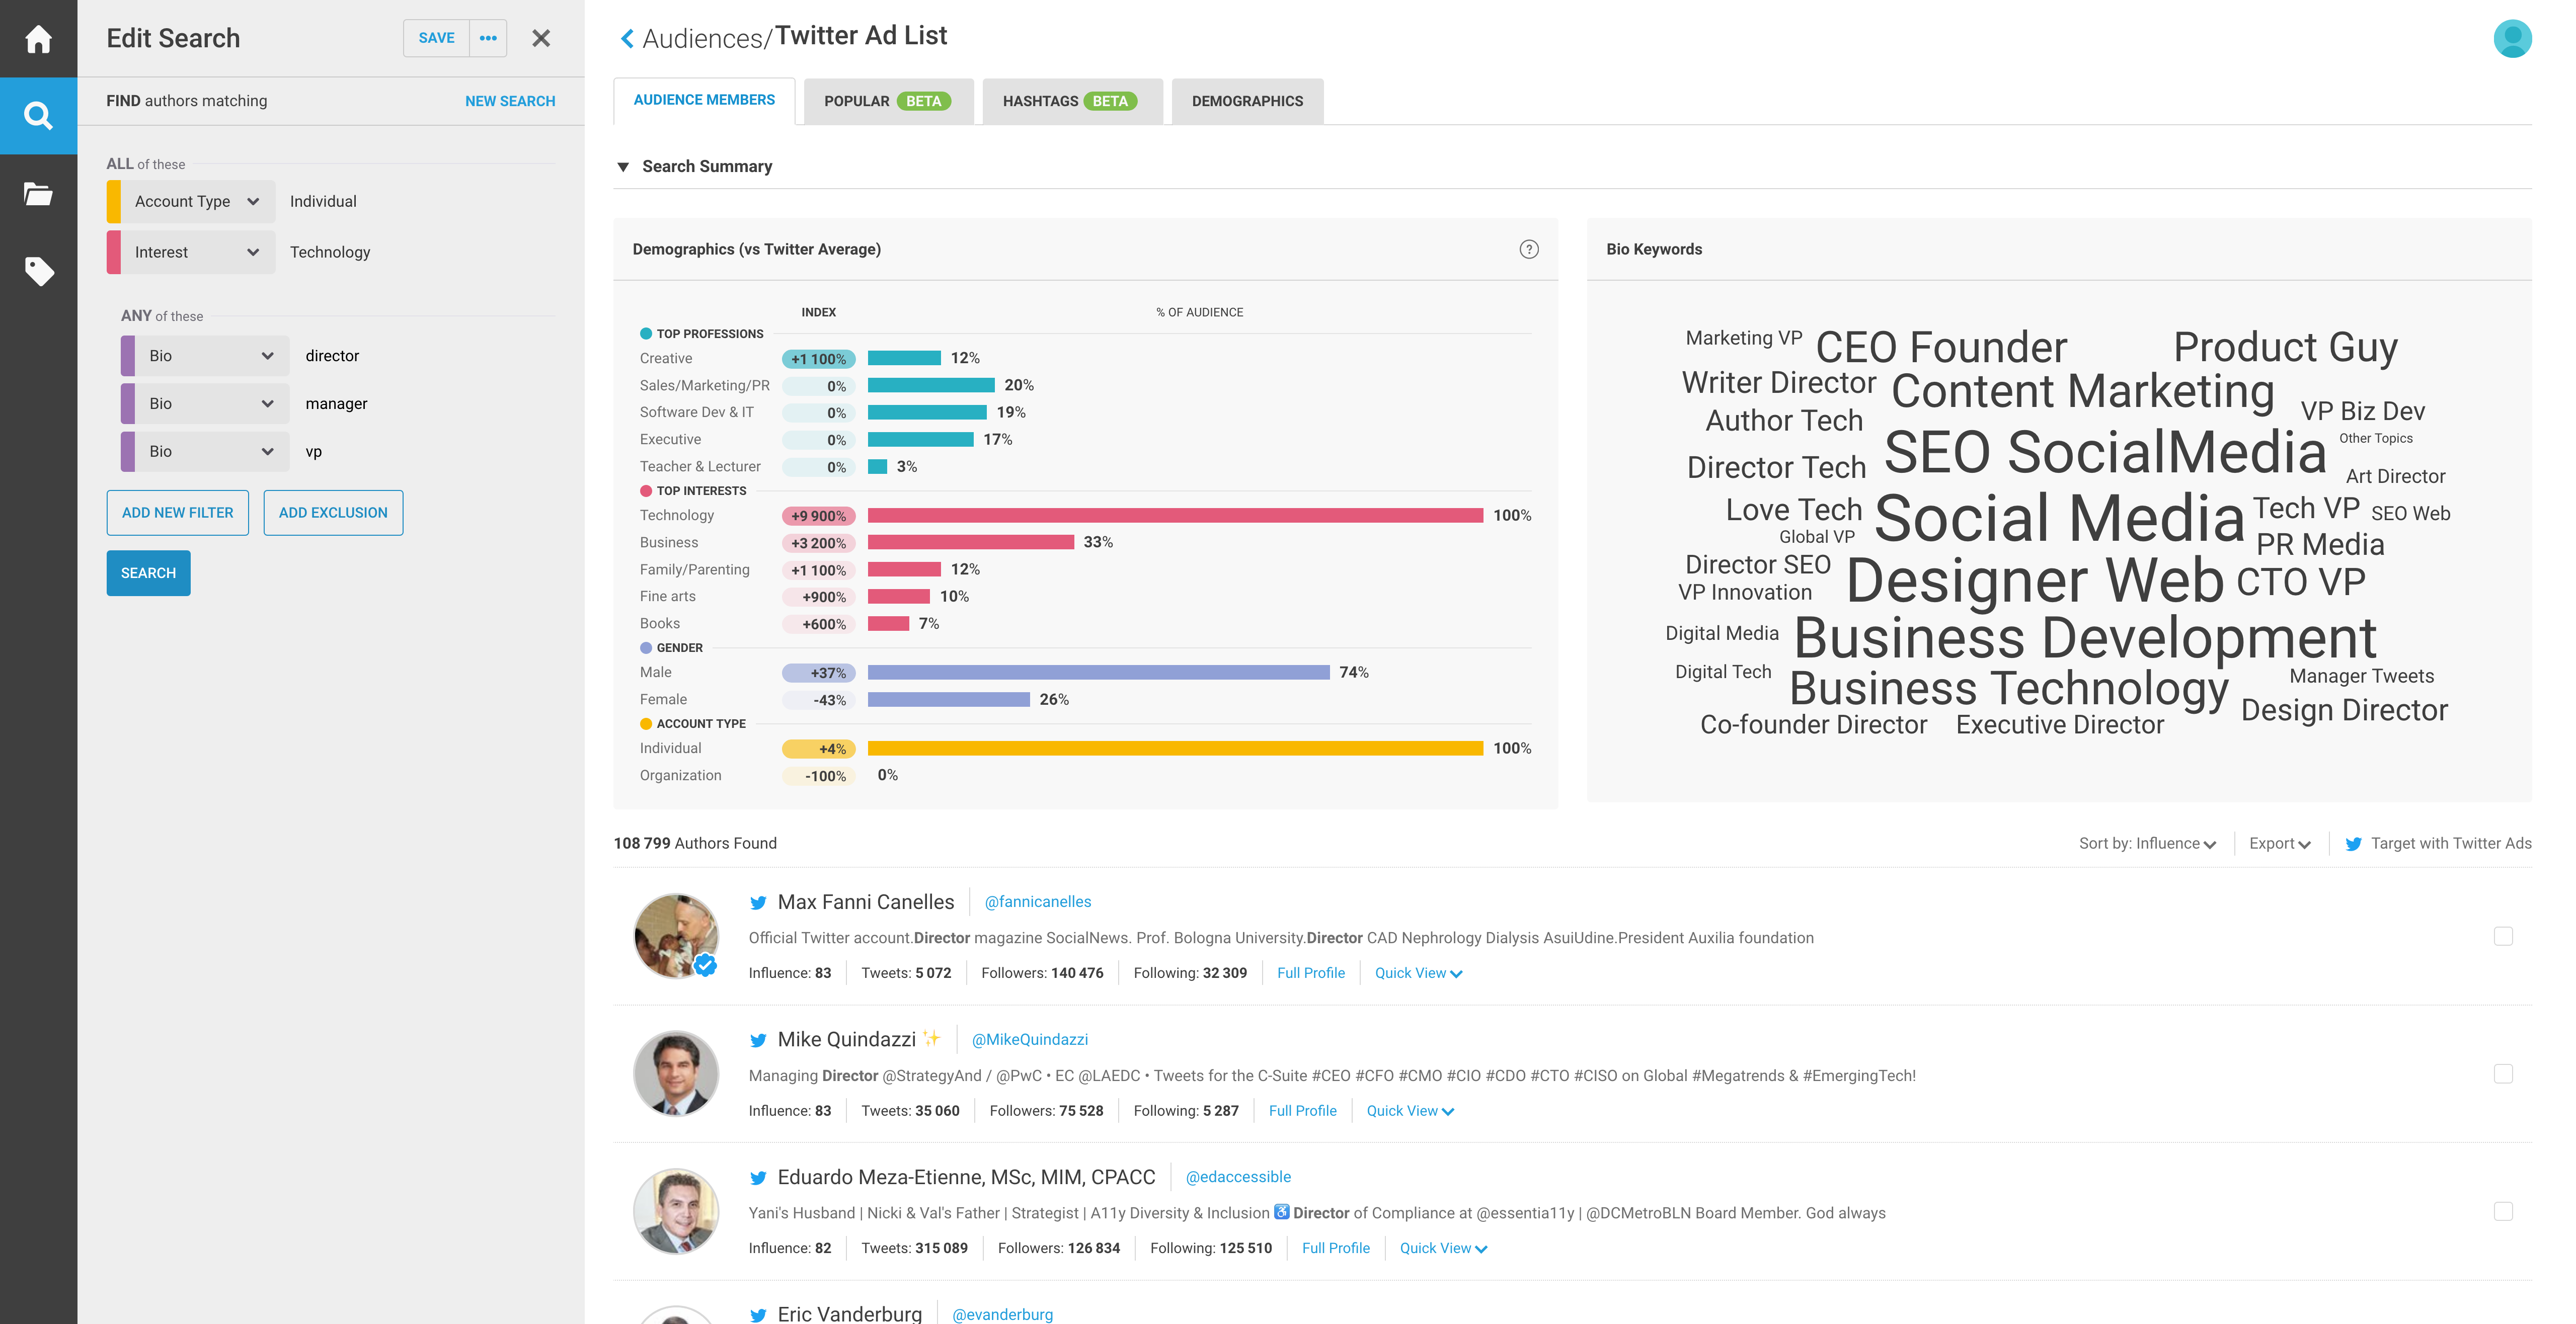
Task: Expand the Sort by Influence dropdown
Action: tap(2147, 843)
